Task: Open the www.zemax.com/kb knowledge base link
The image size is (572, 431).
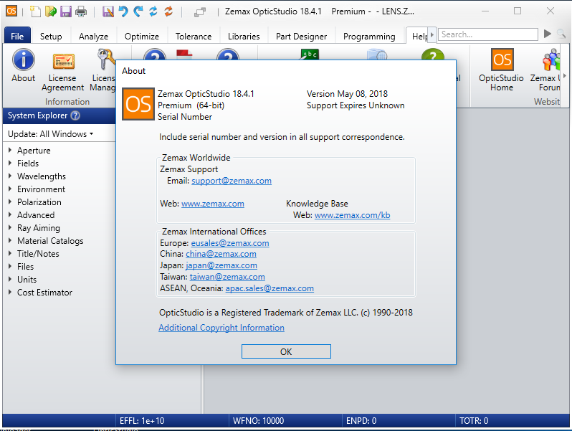Action: [352, 215]
